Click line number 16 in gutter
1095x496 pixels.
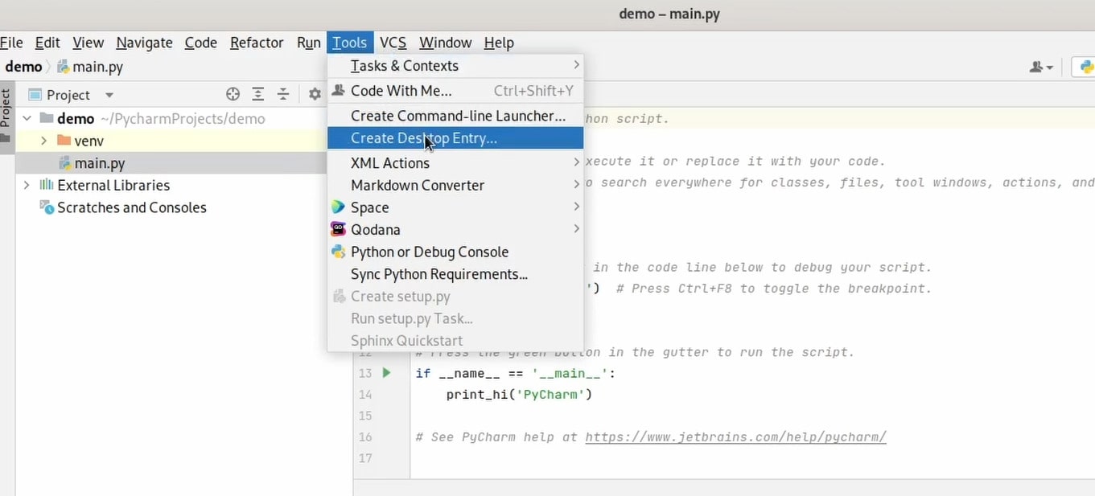(x=365, y=437)
